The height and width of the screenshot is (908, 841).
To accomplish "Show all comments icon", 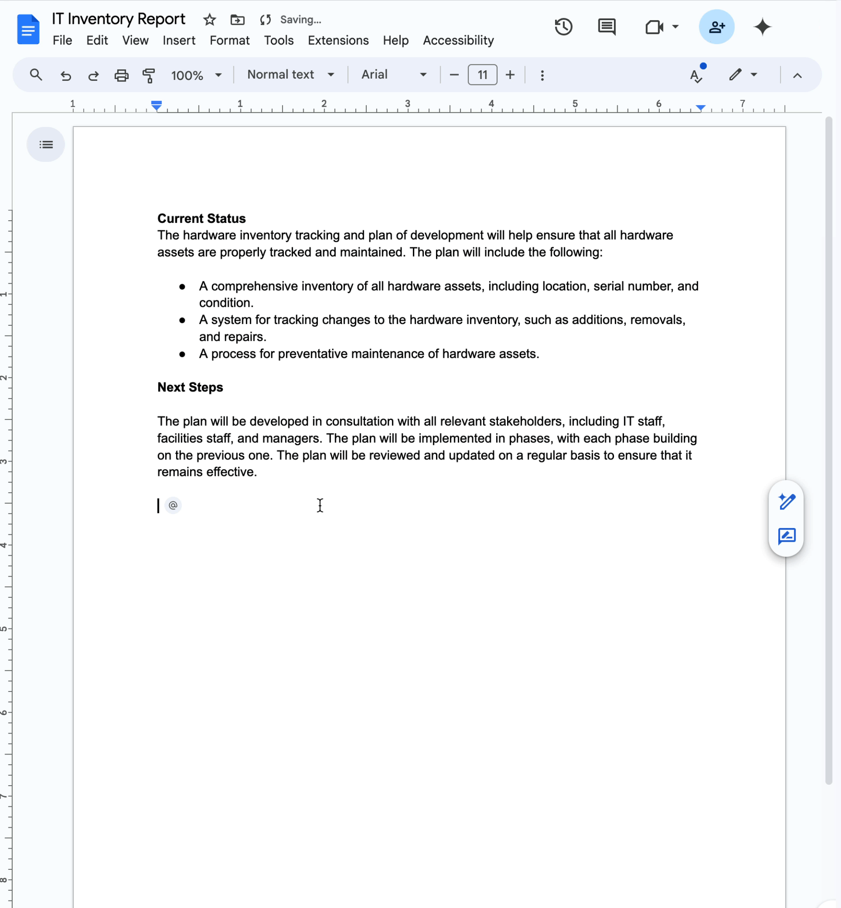I will pos(607,27).
